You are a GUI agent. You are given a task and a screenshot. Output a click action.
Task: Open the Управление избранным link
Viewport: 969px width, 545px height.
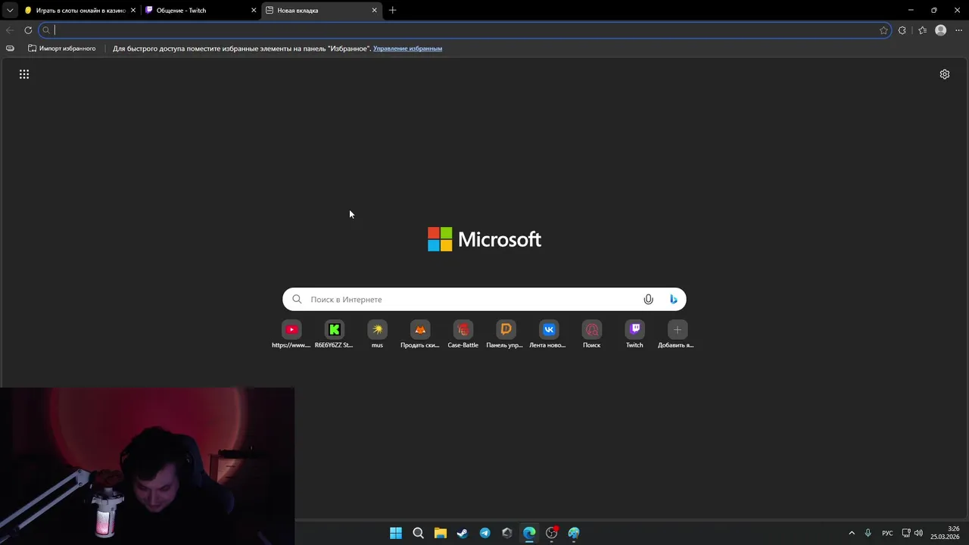(407, 48)
